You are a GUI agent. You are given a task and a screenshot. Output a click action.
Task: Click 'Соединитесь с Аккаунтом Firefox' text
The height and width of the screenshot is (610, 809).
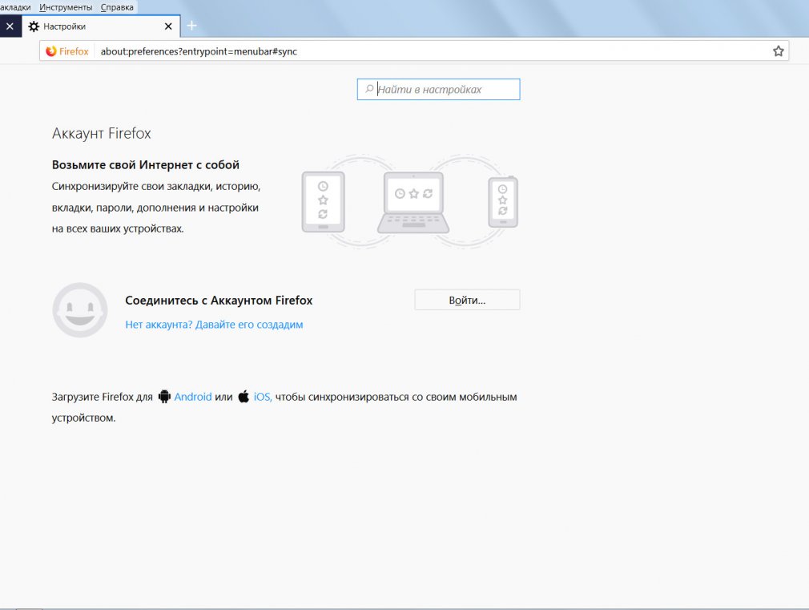tap(219, 300)
